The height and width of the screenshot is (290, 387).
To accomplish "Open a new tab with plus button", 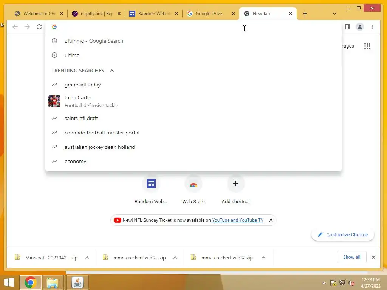I will [305, 14].
